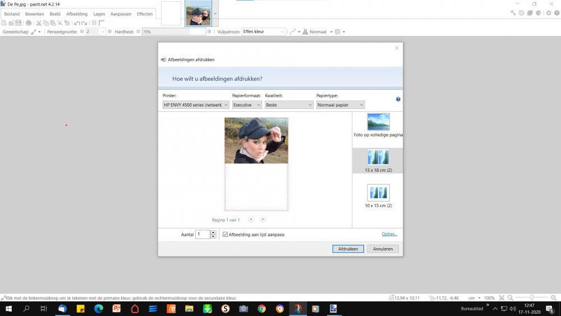Open the Bestand menu

[12, 14]
